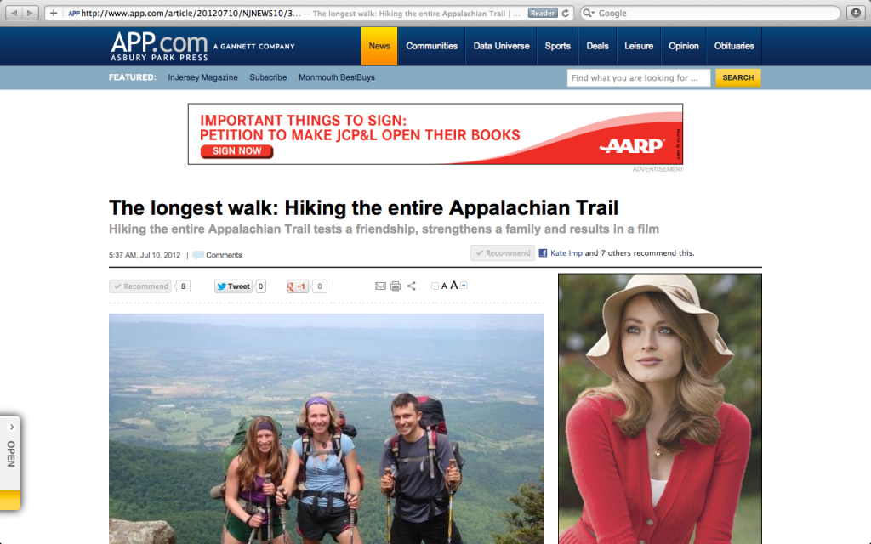The height and width of the screenshot is (544, 871).
Task: Open Kate Imp's profile link
Action: click(x=566, y=253)
